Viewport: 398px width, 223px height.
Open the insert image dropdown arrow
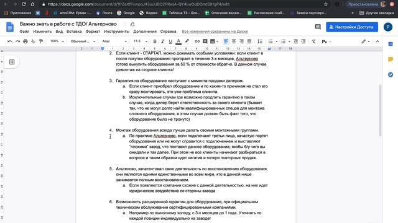[x=217, y=42]
